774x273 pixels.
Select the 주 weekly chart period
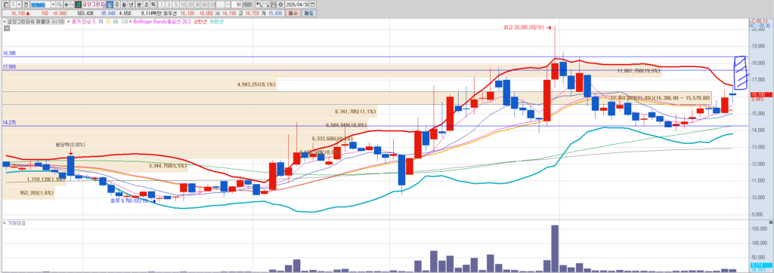click(x=117, y=5)
